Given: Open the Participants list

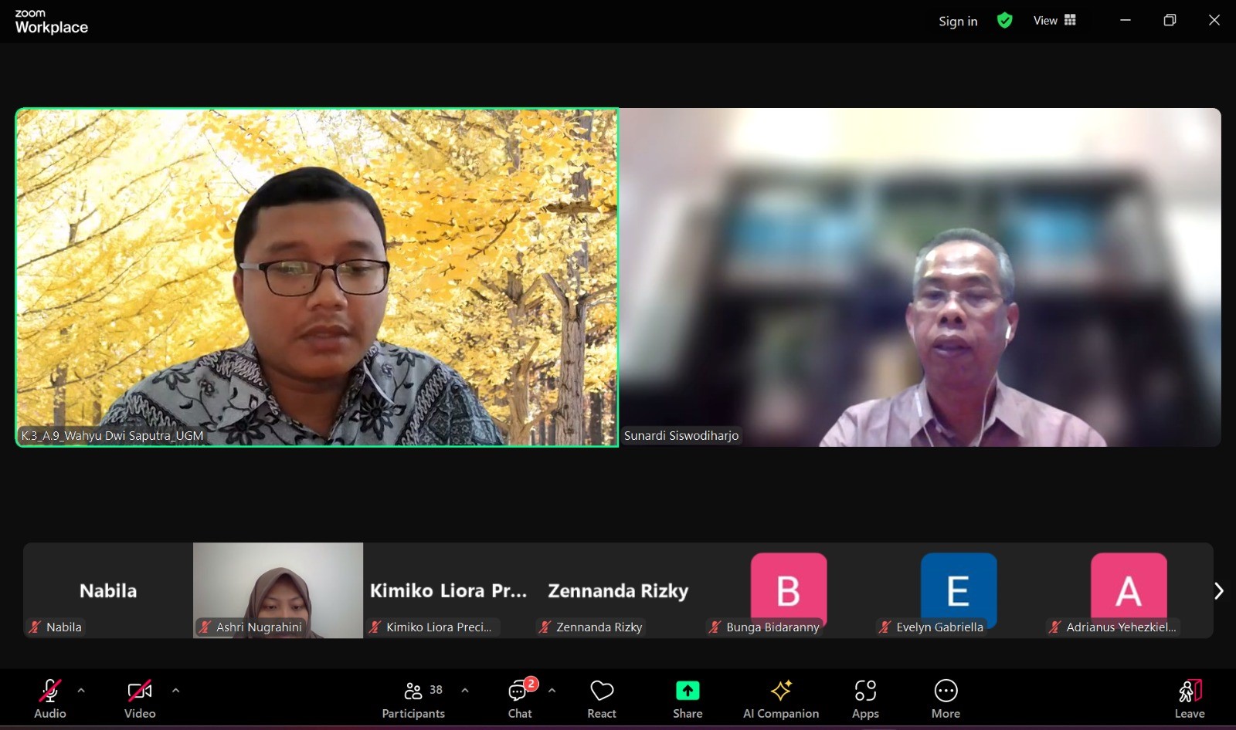Looking at the screenshot, I should [x=414, y=691].
